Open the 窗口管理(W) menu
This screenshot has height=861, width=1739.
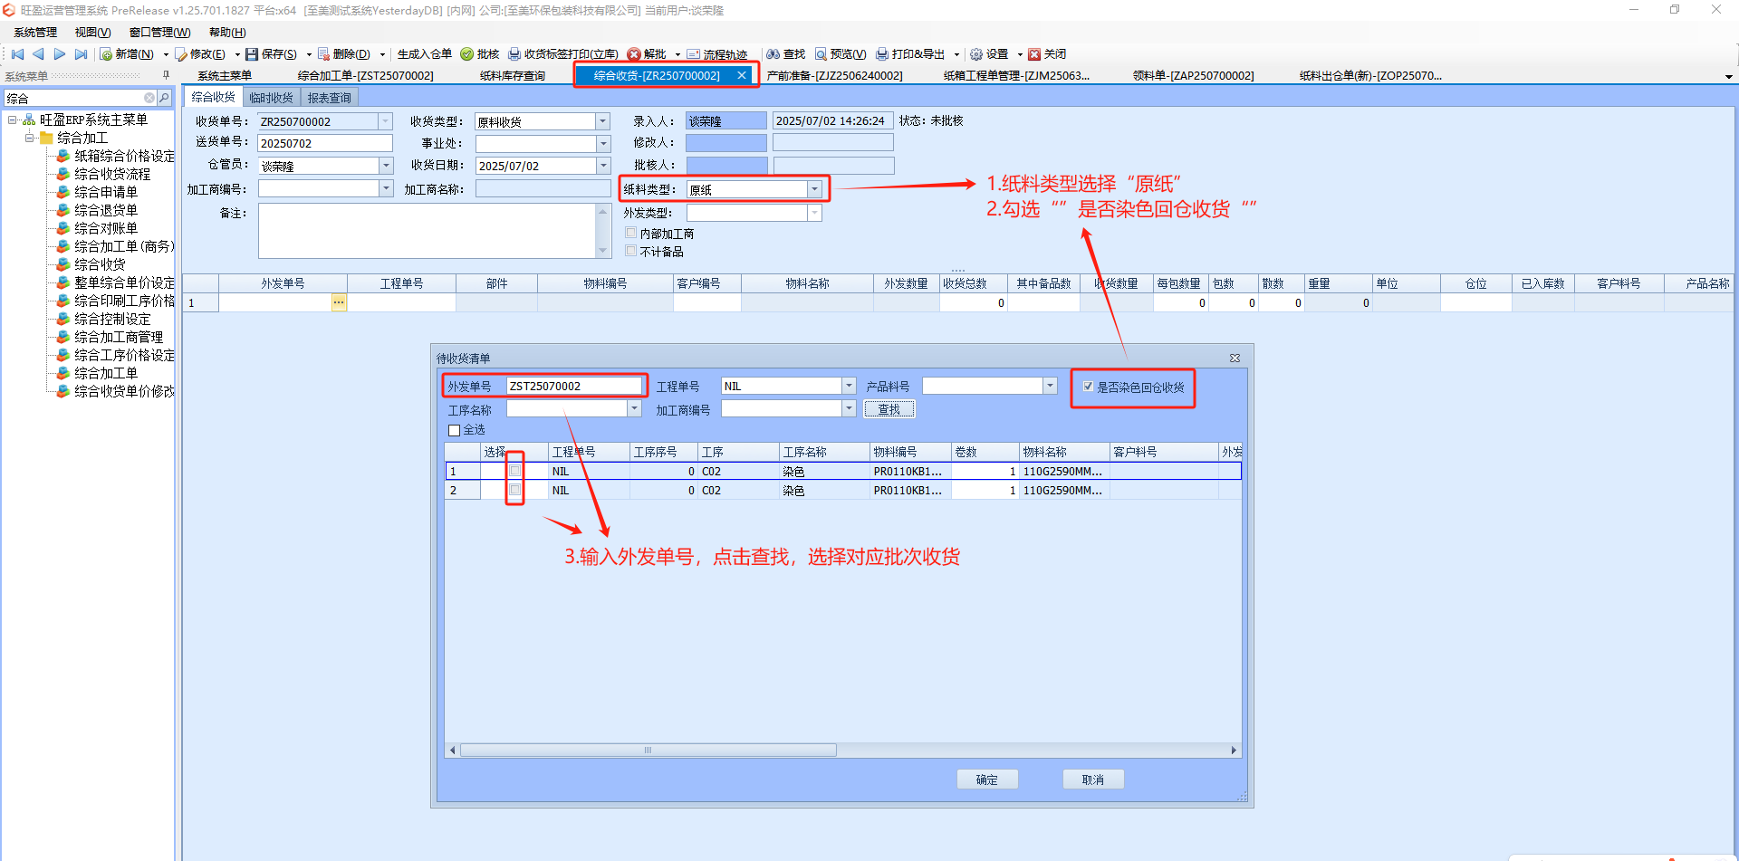159,33
